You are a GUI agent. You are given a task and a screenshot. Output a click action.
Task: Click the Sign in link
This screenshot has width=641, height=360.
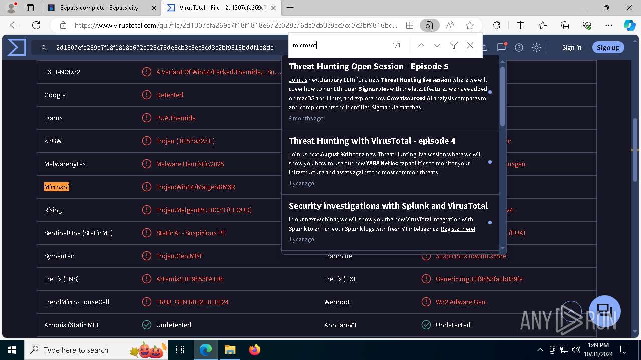(x=572, y=47)
